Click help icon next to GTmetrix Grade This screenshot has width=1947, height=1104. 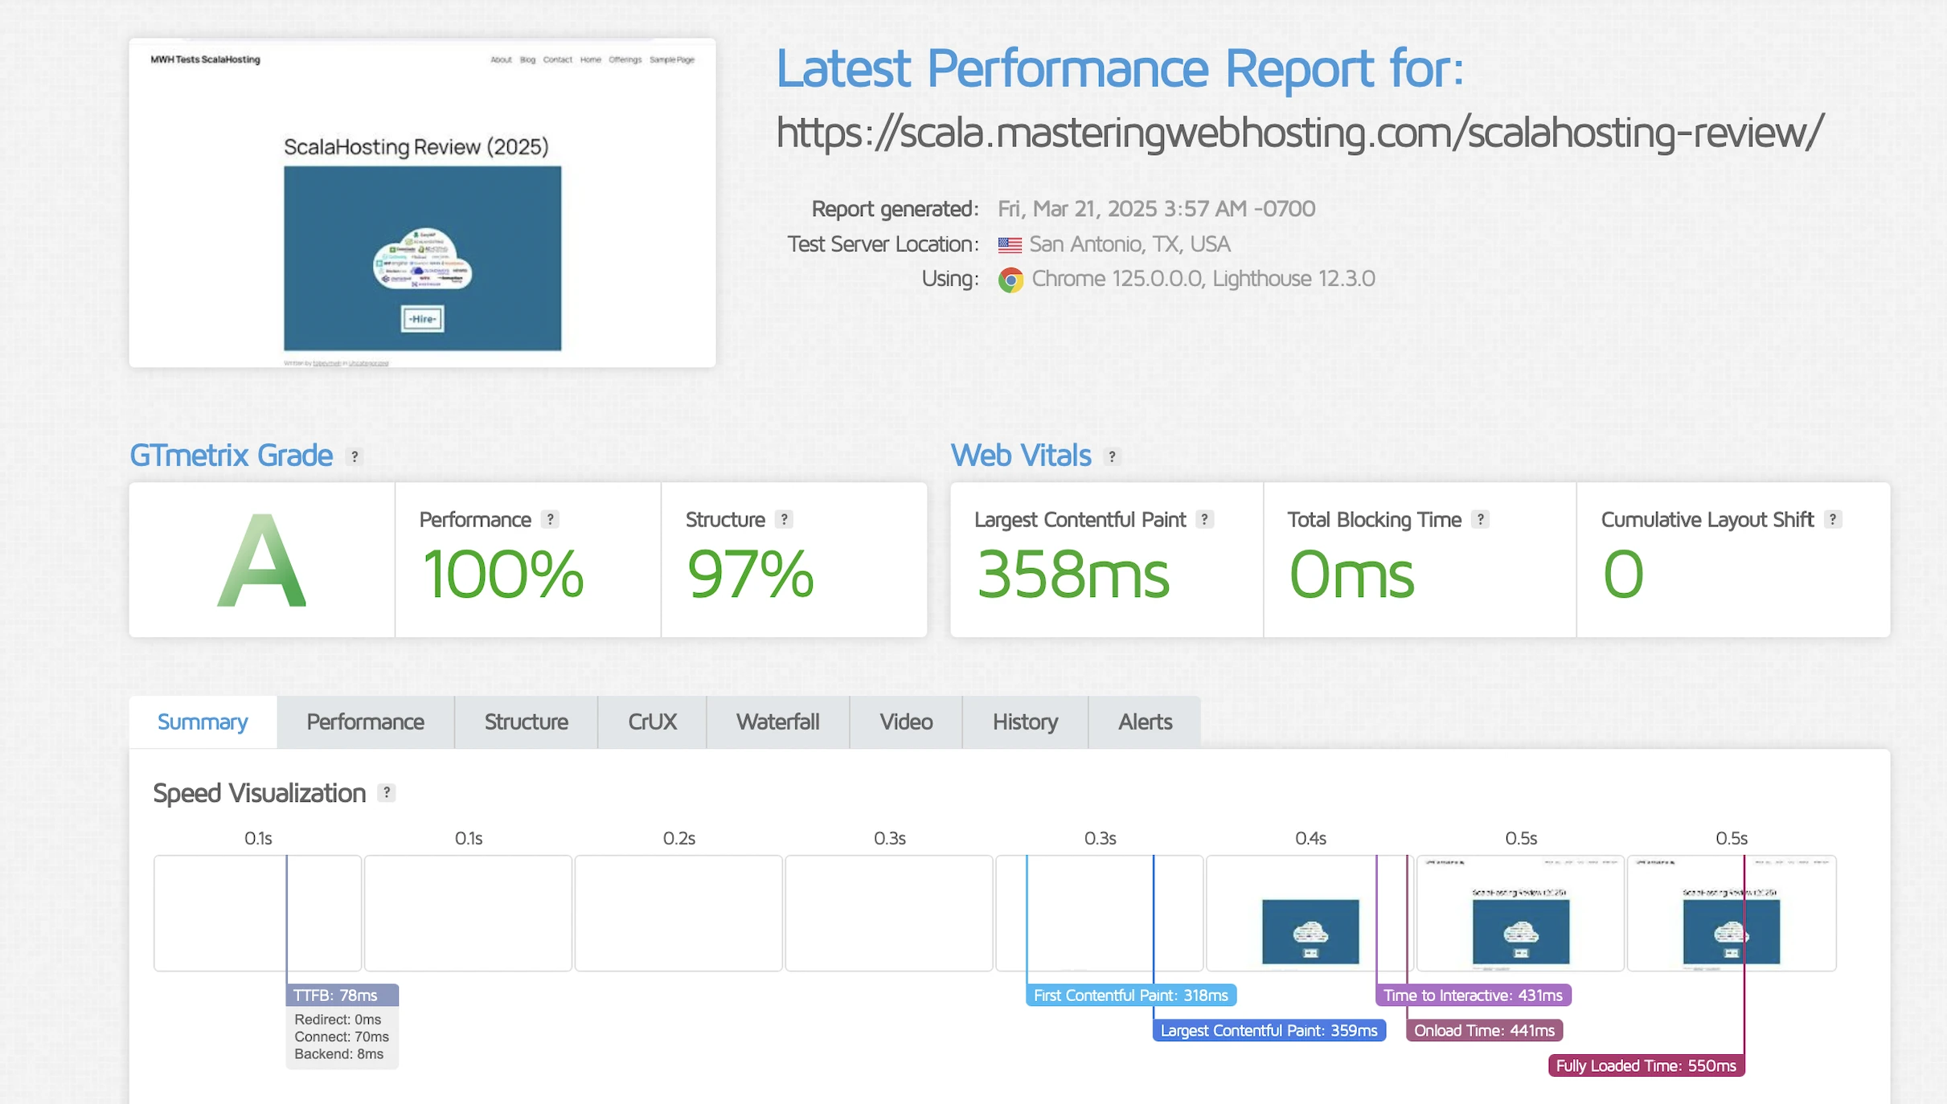[x=355, y=456]
